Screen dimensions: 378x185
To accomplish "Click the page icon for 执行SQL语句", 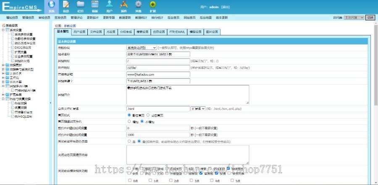I will pos(13,116).
